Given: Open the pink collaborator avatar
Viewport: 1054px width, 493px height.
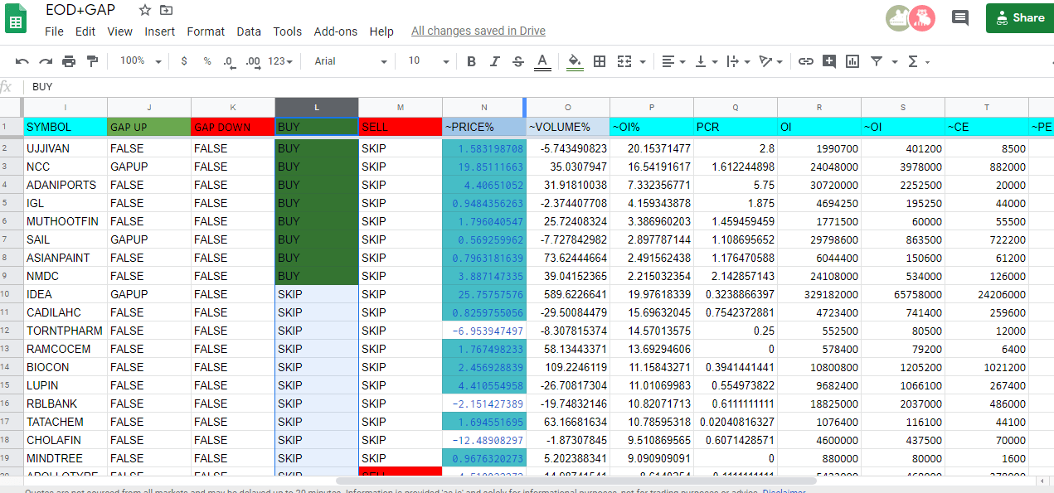Looking at the screenshot, I should click(x=922, y=17).
